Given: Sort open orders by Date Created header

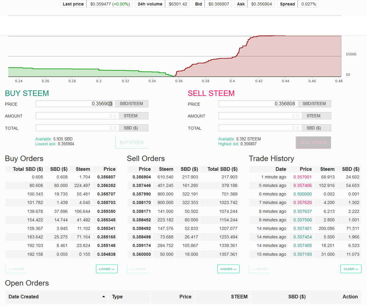Looking at the screenshot, I should coord(56,297).
